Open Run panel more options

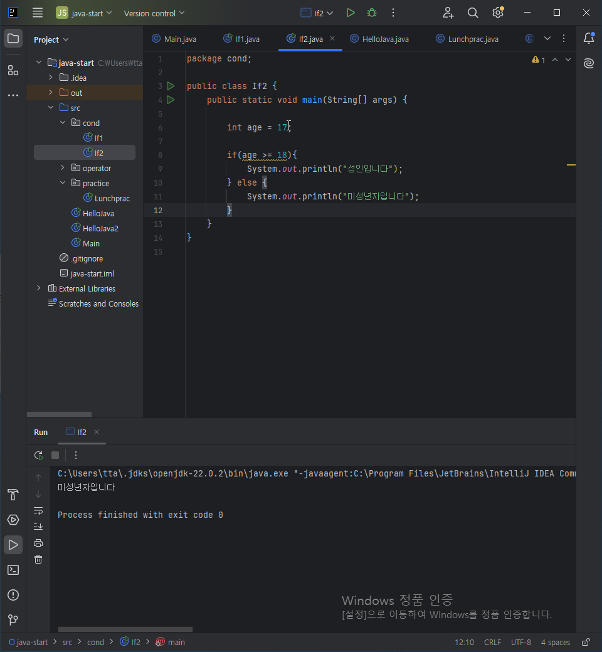pos(76,455)
